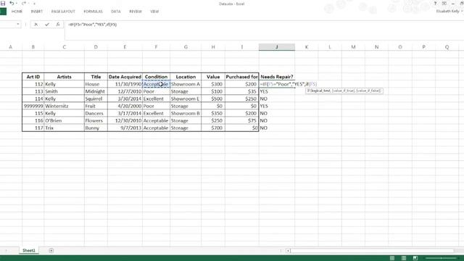The height and width of the screenshot is (261, 464).
Task: Click the Redo arrow icon
Action: coord(24,3)
